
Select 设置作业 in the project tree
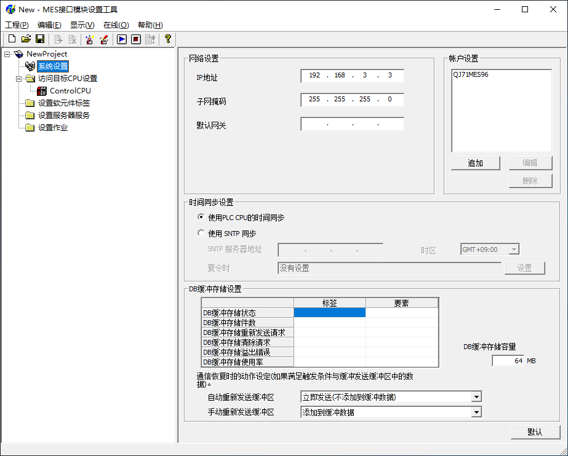tap(53, 128)
